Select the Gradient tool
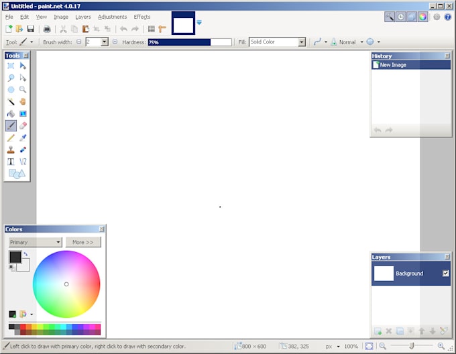The width and height of the screenshot is (456, 354). 23,113
